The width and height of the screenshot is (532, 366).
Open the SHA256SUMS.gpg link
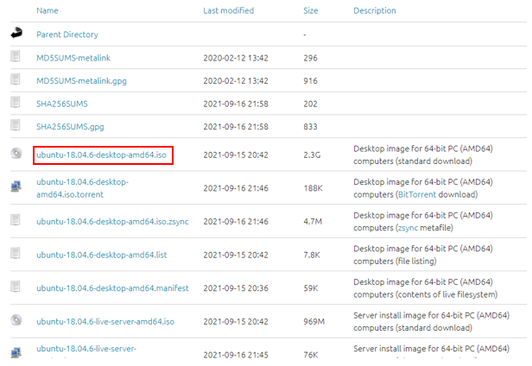coord(70,127)
